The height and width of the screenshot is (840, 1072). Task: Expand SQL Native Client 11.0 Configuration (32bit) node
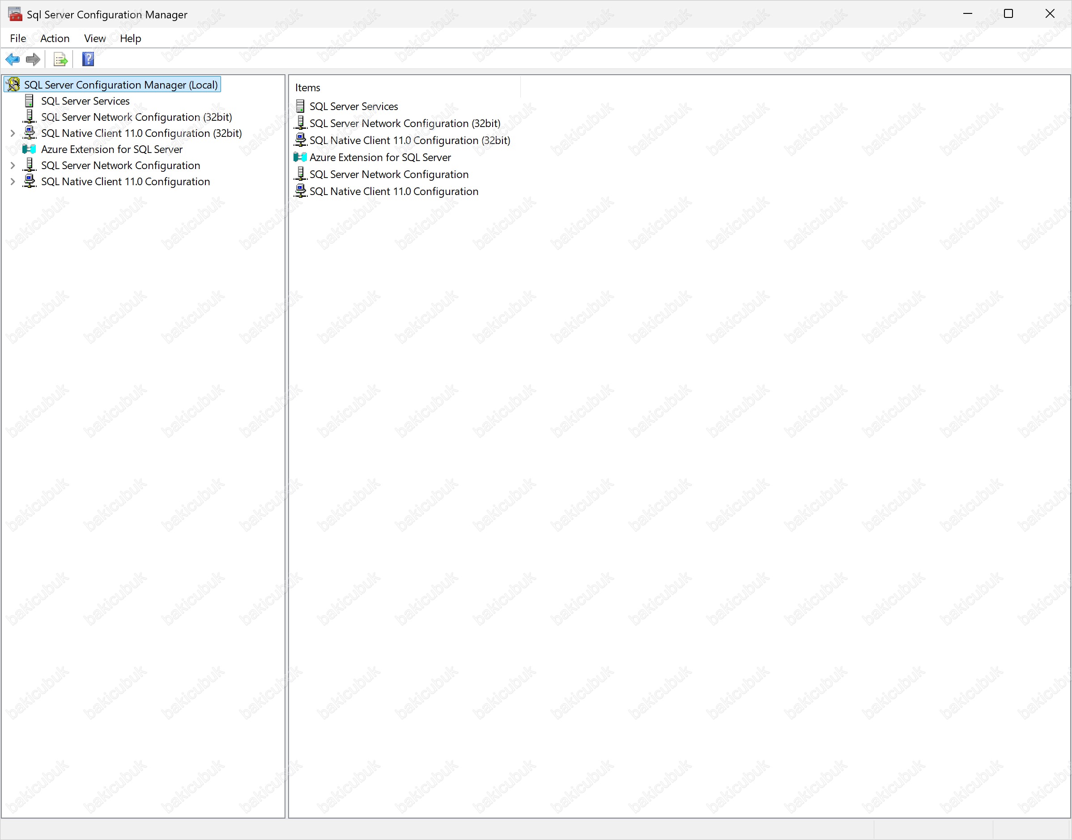pyautogui.click(x=13, y=133)
